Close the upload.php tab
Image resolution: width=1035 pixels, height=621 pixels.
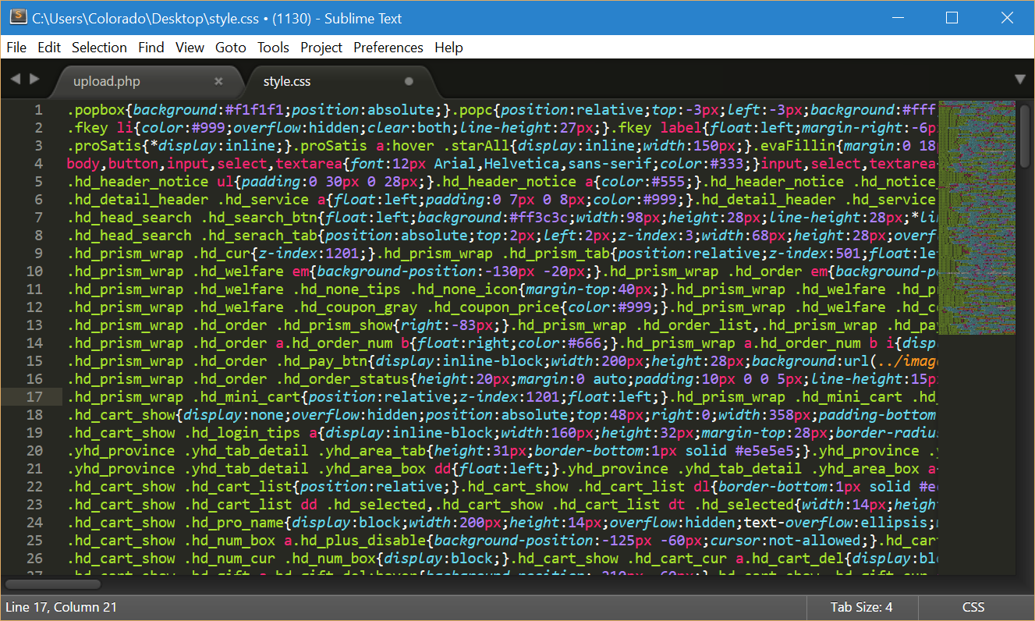coord(218,81)
